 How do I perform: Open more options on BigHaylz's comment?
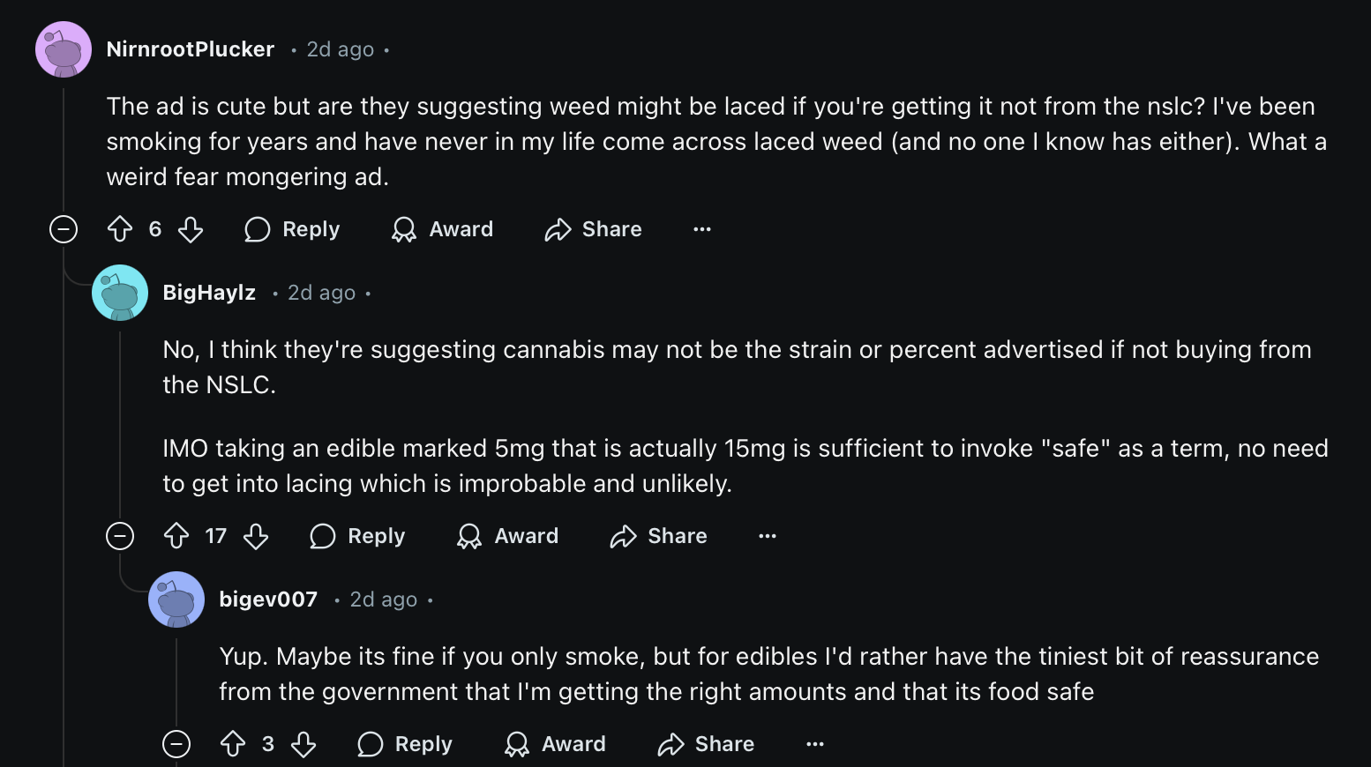click(768, 536)
